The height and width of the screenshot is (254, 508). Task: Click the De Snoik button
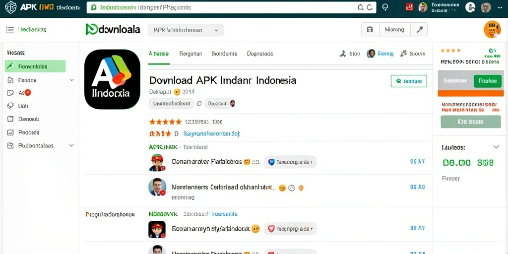pos(471,122)
